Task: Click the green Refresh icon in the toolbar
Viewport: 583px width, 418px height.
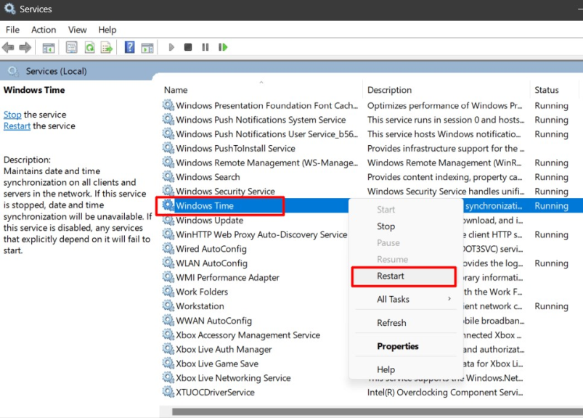Action: [x=89, y=48]
